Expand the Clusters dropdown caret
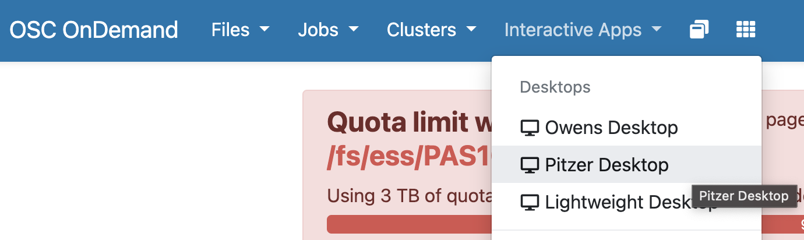Screen dimensions: 804x240 coord(471,29)
